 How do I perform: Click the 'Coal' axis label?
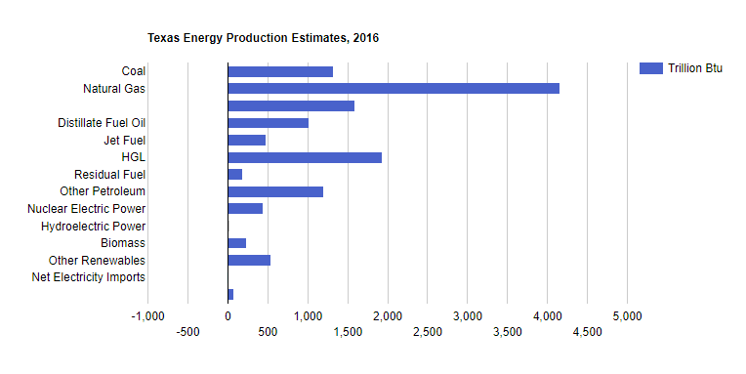(133, 71)
